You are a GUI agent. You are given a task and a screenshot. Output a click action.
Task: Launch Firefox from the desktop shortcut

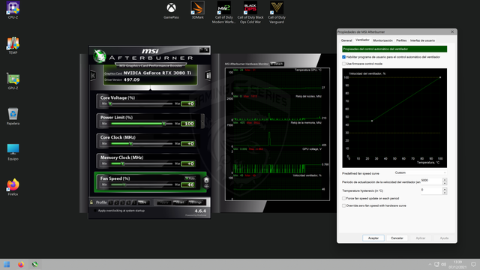pos(13,187)
